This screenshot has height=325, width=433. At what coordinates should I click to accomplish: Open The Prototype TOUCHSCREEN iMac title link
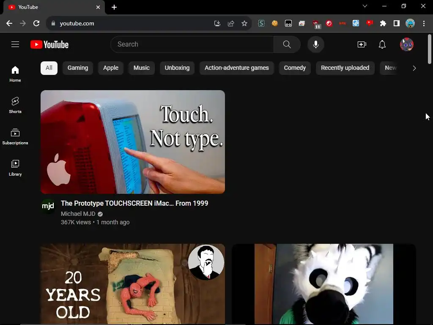tap(134, 204)
